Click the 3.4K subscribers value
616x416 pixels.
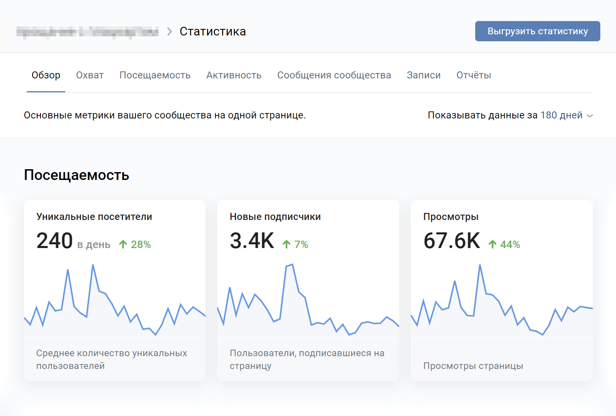tap(252, 241)
